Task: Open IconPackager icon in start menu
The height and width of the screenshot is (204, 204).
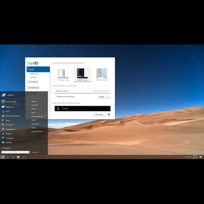Action: pos(3,138)
